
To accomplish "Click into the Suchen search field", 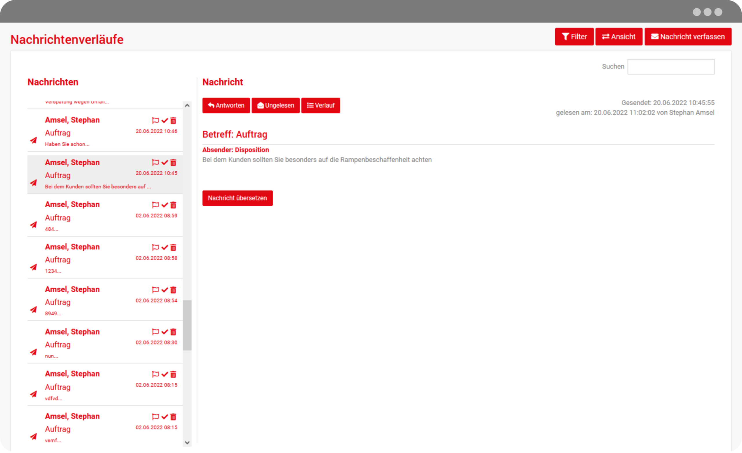I will coord(671,67).
